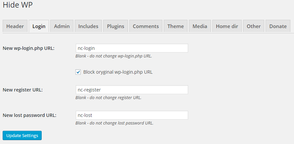Switch to the Comments tab
This screenshot has width=294, height=144.
pos(146,26)
